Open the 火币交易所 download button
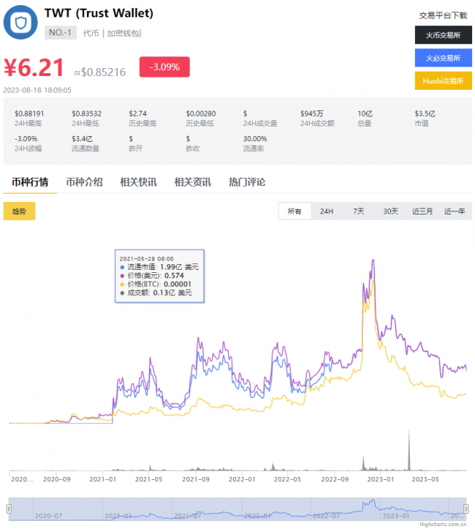 [443, 34]
